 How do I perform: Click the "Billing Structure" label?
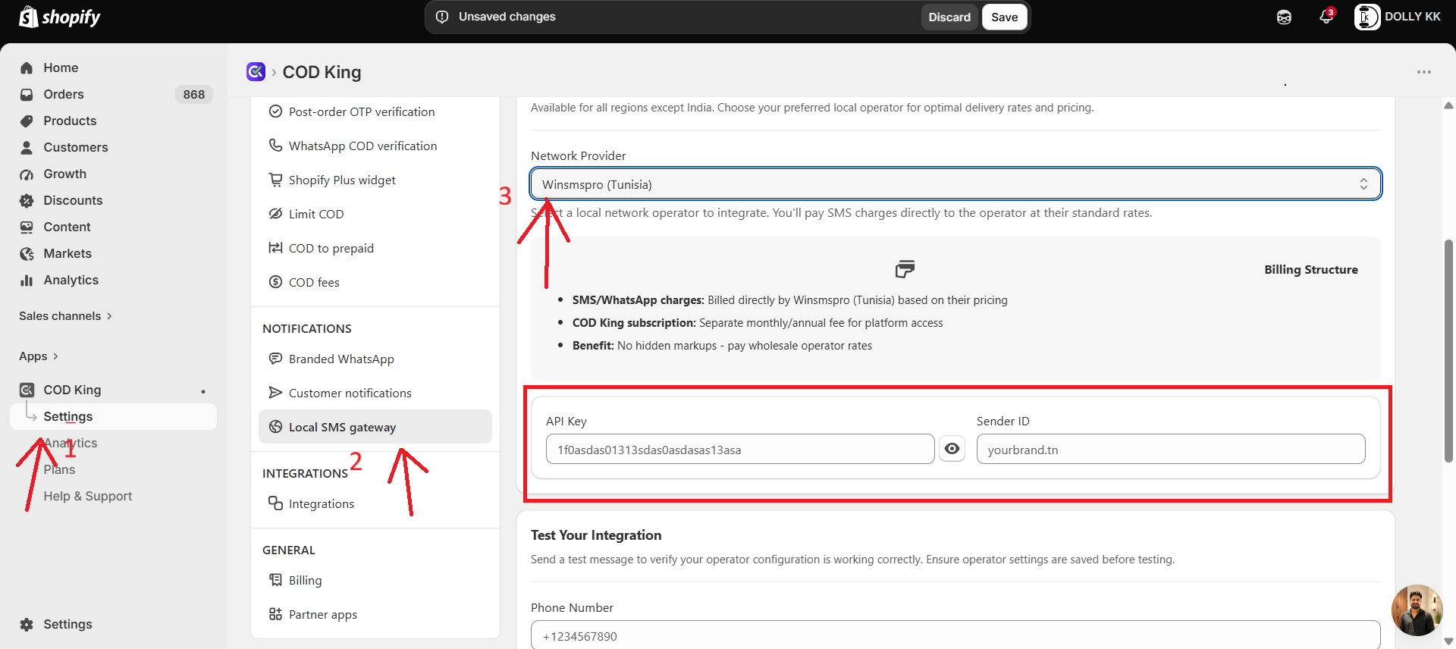coord(1311,270)
